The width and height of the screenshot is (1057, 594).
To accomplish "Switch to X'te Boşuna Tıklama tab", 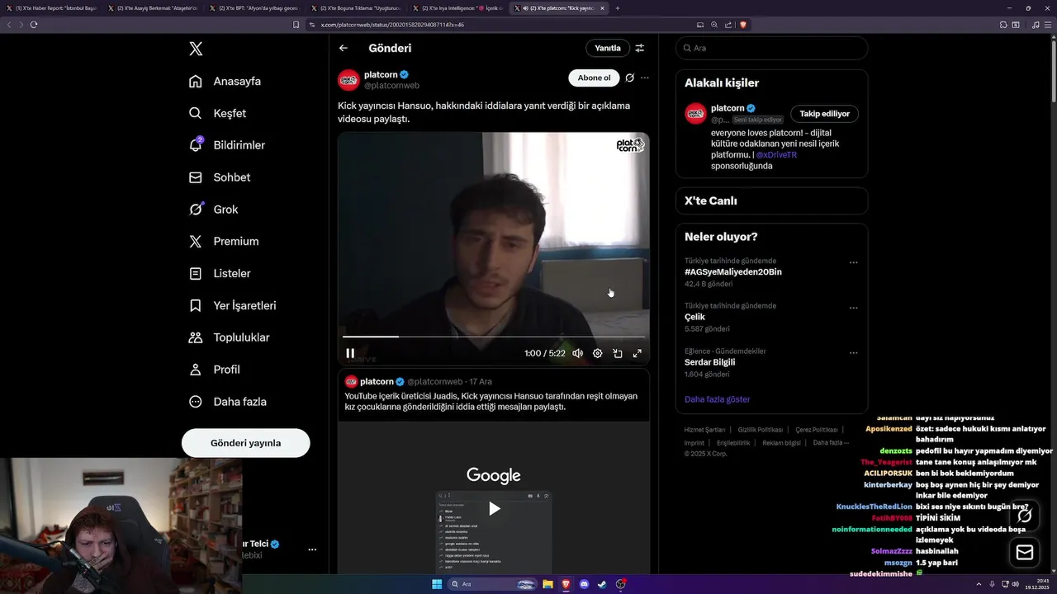I will tap(356, 8).
